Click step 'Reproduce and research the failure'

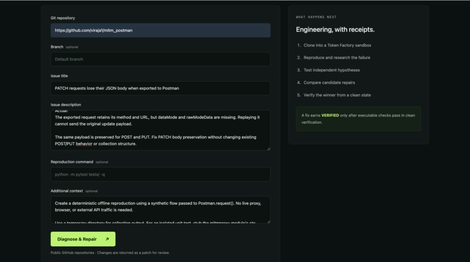click(337, 58)
